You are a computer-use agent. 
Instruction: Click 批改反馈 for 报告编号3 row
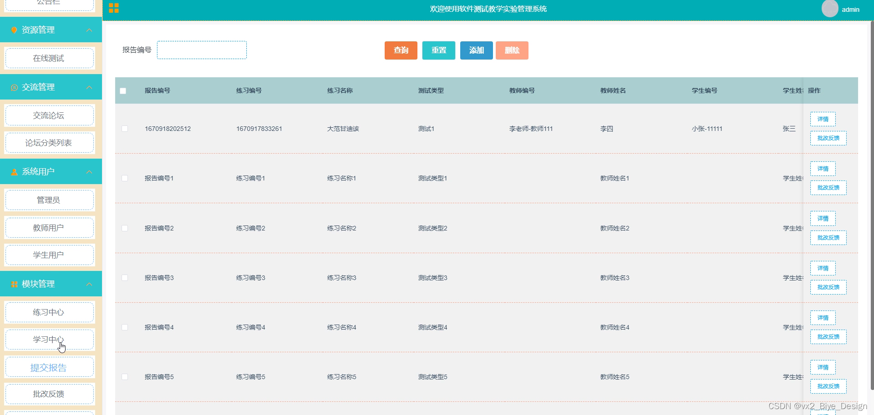[828, 287]
